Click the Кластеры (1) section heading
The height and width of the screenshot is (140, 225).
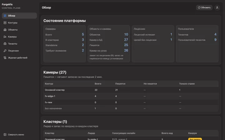tap(55, 122)
